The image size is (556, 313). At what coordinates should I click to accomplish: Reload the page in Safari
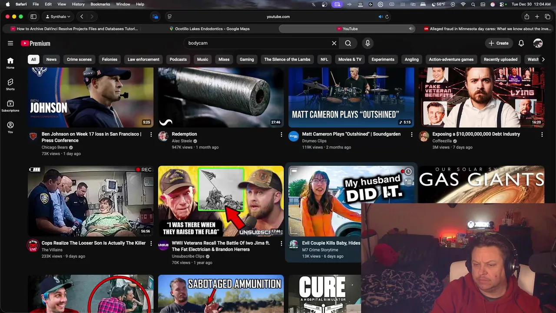point(387,17)
